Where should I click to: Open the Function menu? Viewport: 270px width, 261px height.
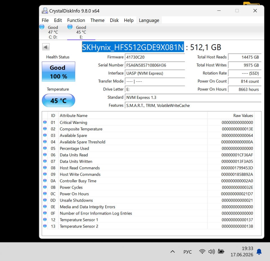coord(76,20)
